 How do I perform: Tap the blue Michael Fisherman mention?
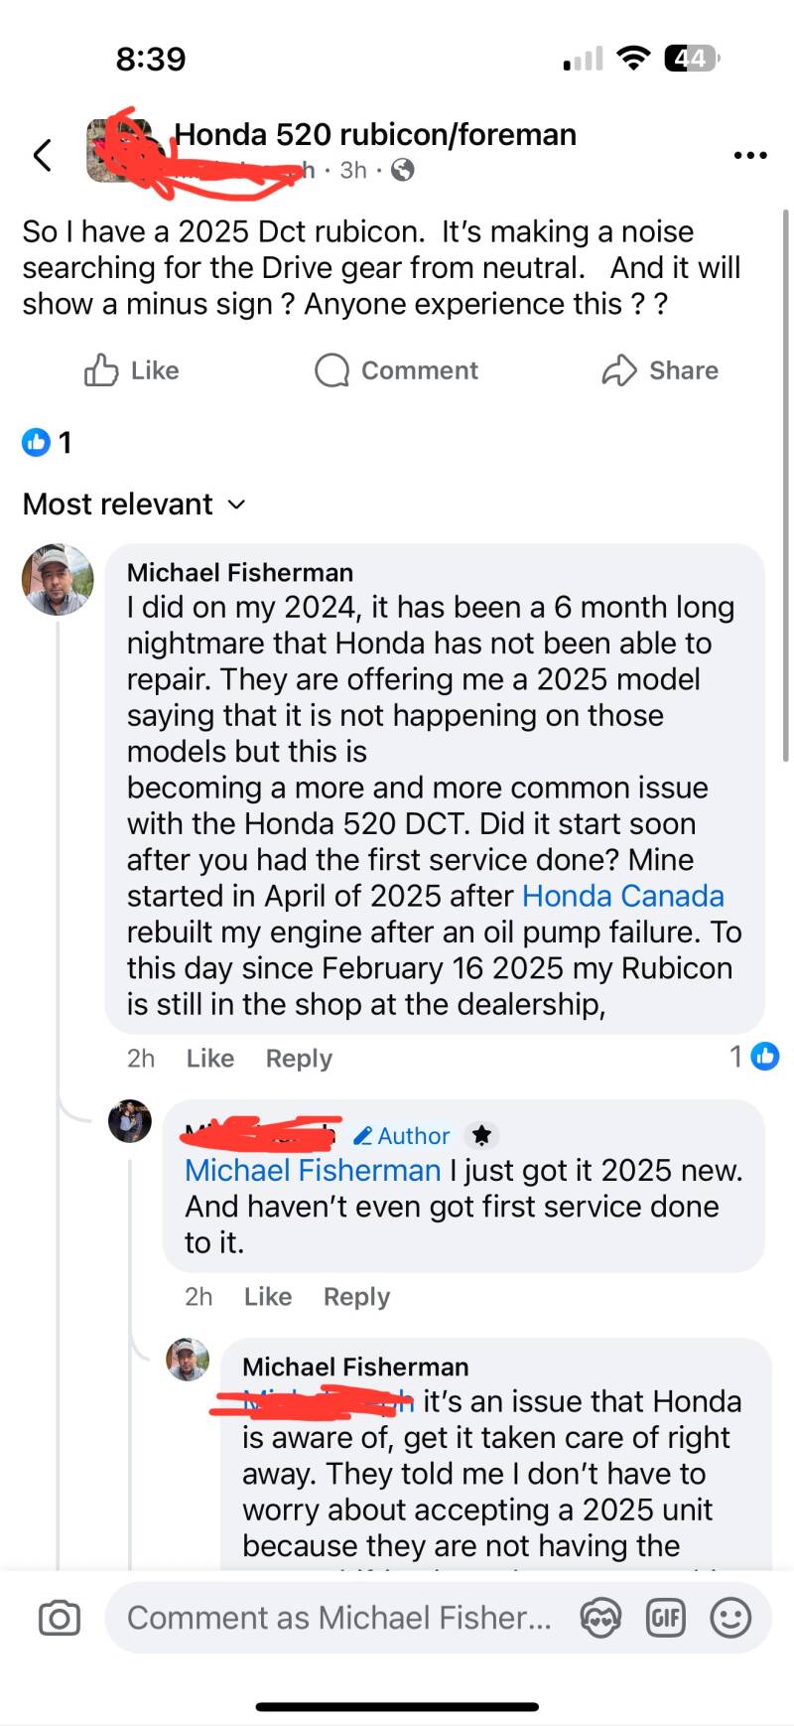click(313, 1171)
